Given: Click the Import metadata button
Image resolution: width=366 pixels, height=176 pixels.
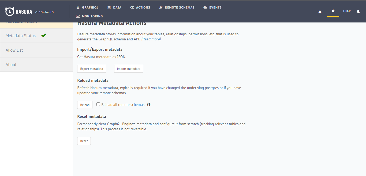Looking at the screenshot, I should [x=129, y=69].
